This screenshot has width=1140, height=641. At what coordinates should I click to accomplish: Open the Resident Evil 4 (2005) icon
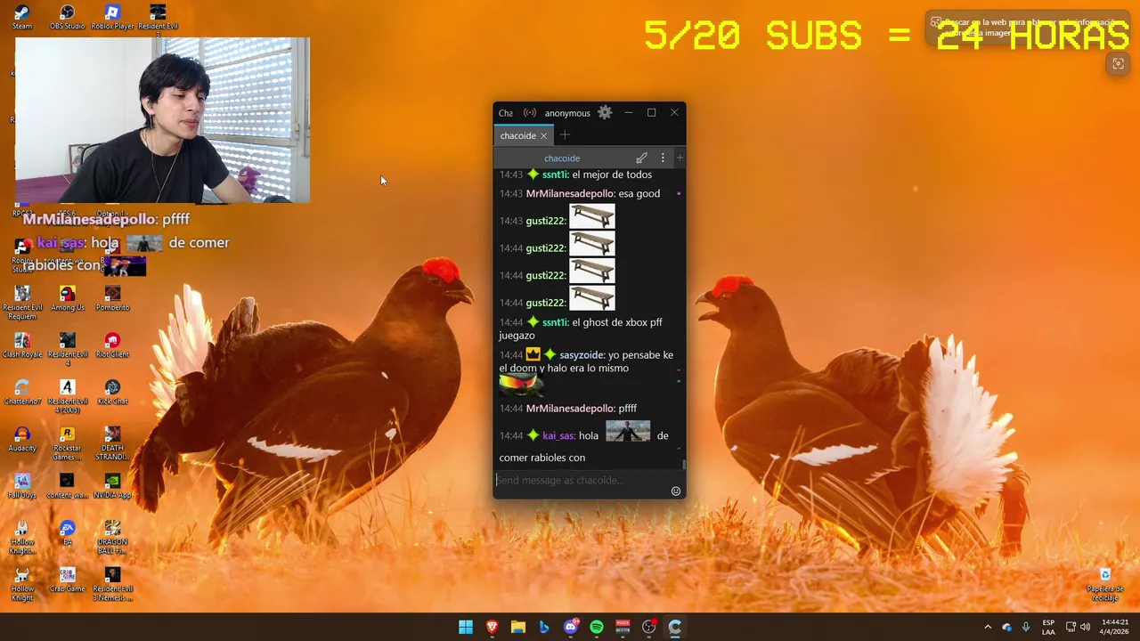[x=67, y=397]
